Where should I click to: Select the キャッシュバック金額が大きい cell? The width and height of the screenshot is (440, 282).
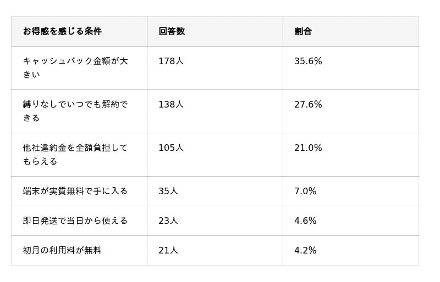[x=75, y=67]
